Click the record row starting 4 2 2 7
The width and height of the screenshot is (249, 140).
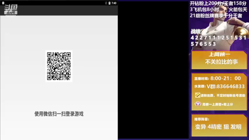pyautogui.click(x=218, y=38)
